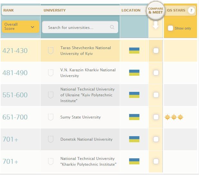Image resolution: width=199 pixels, height=175 pixels.
Task: Click Ukraine flag in Sumy State University row
Action: pos(134,117)
